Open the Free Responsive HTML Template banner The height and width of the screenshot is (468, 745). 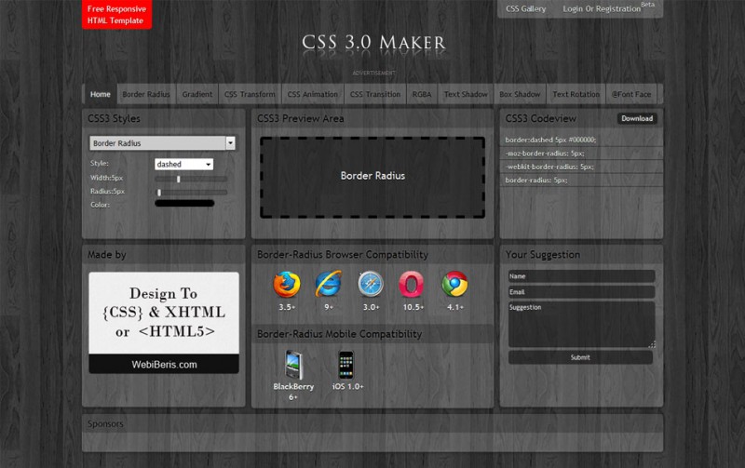coord(116,15)
